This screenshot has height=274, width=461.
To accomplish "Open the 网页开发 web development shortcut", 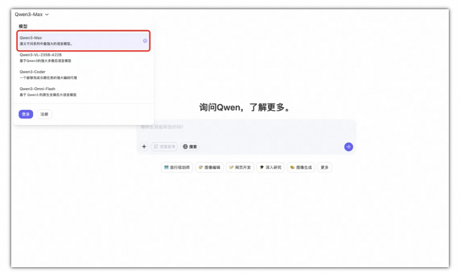I will 240,167.
